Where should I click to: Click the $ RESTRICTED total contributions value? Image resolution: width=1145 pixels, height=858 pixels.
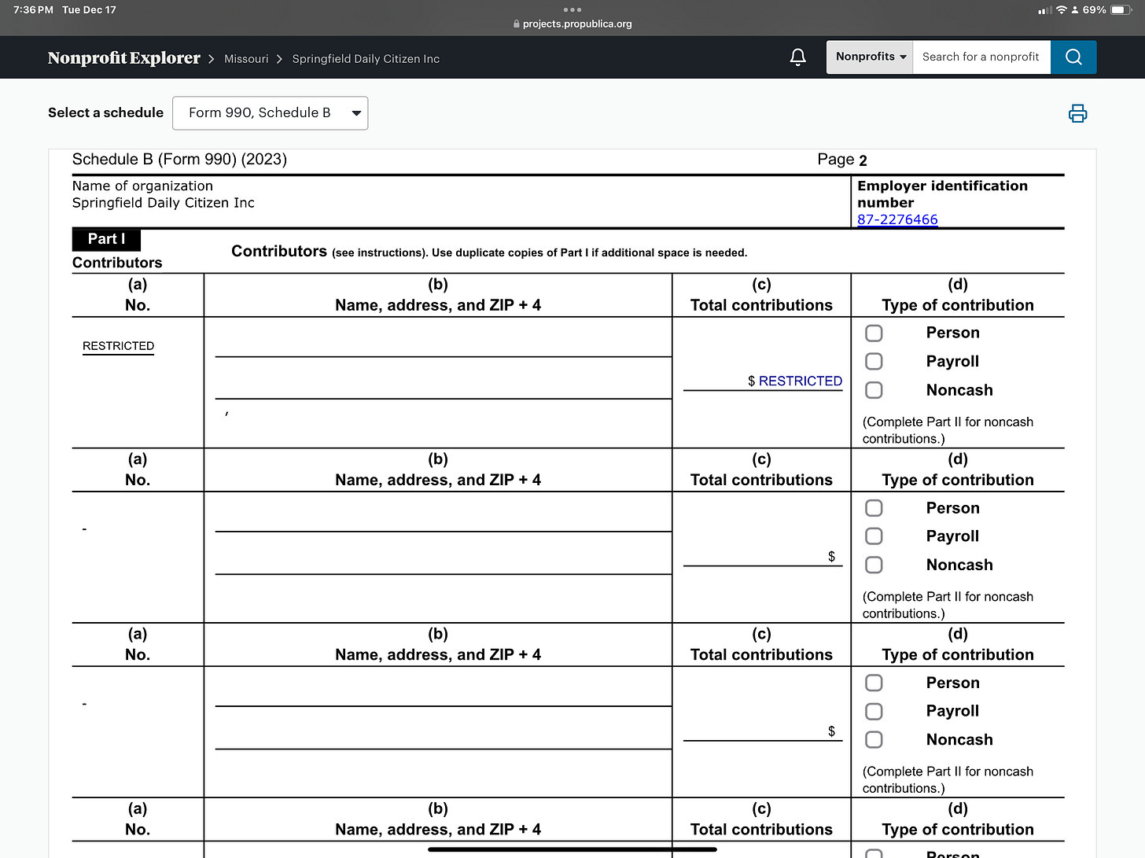(x=795, y=381)
